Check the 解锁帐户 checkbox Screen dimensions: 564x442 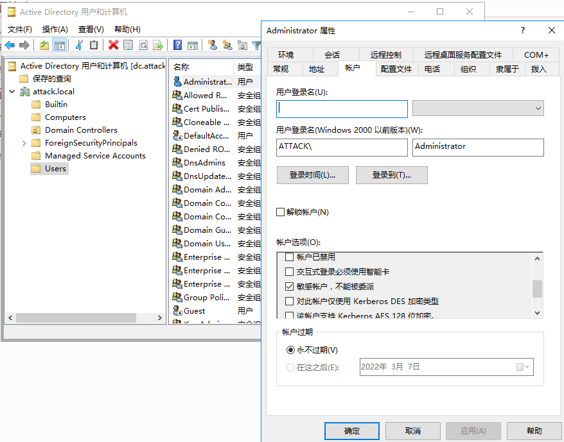tap(280, 212)
